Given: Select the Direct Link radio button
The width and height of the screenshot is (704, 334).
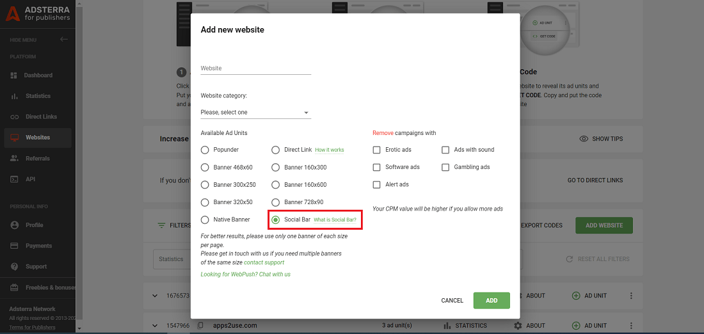Looking at the screenshot, I should (x=276, y=150).
